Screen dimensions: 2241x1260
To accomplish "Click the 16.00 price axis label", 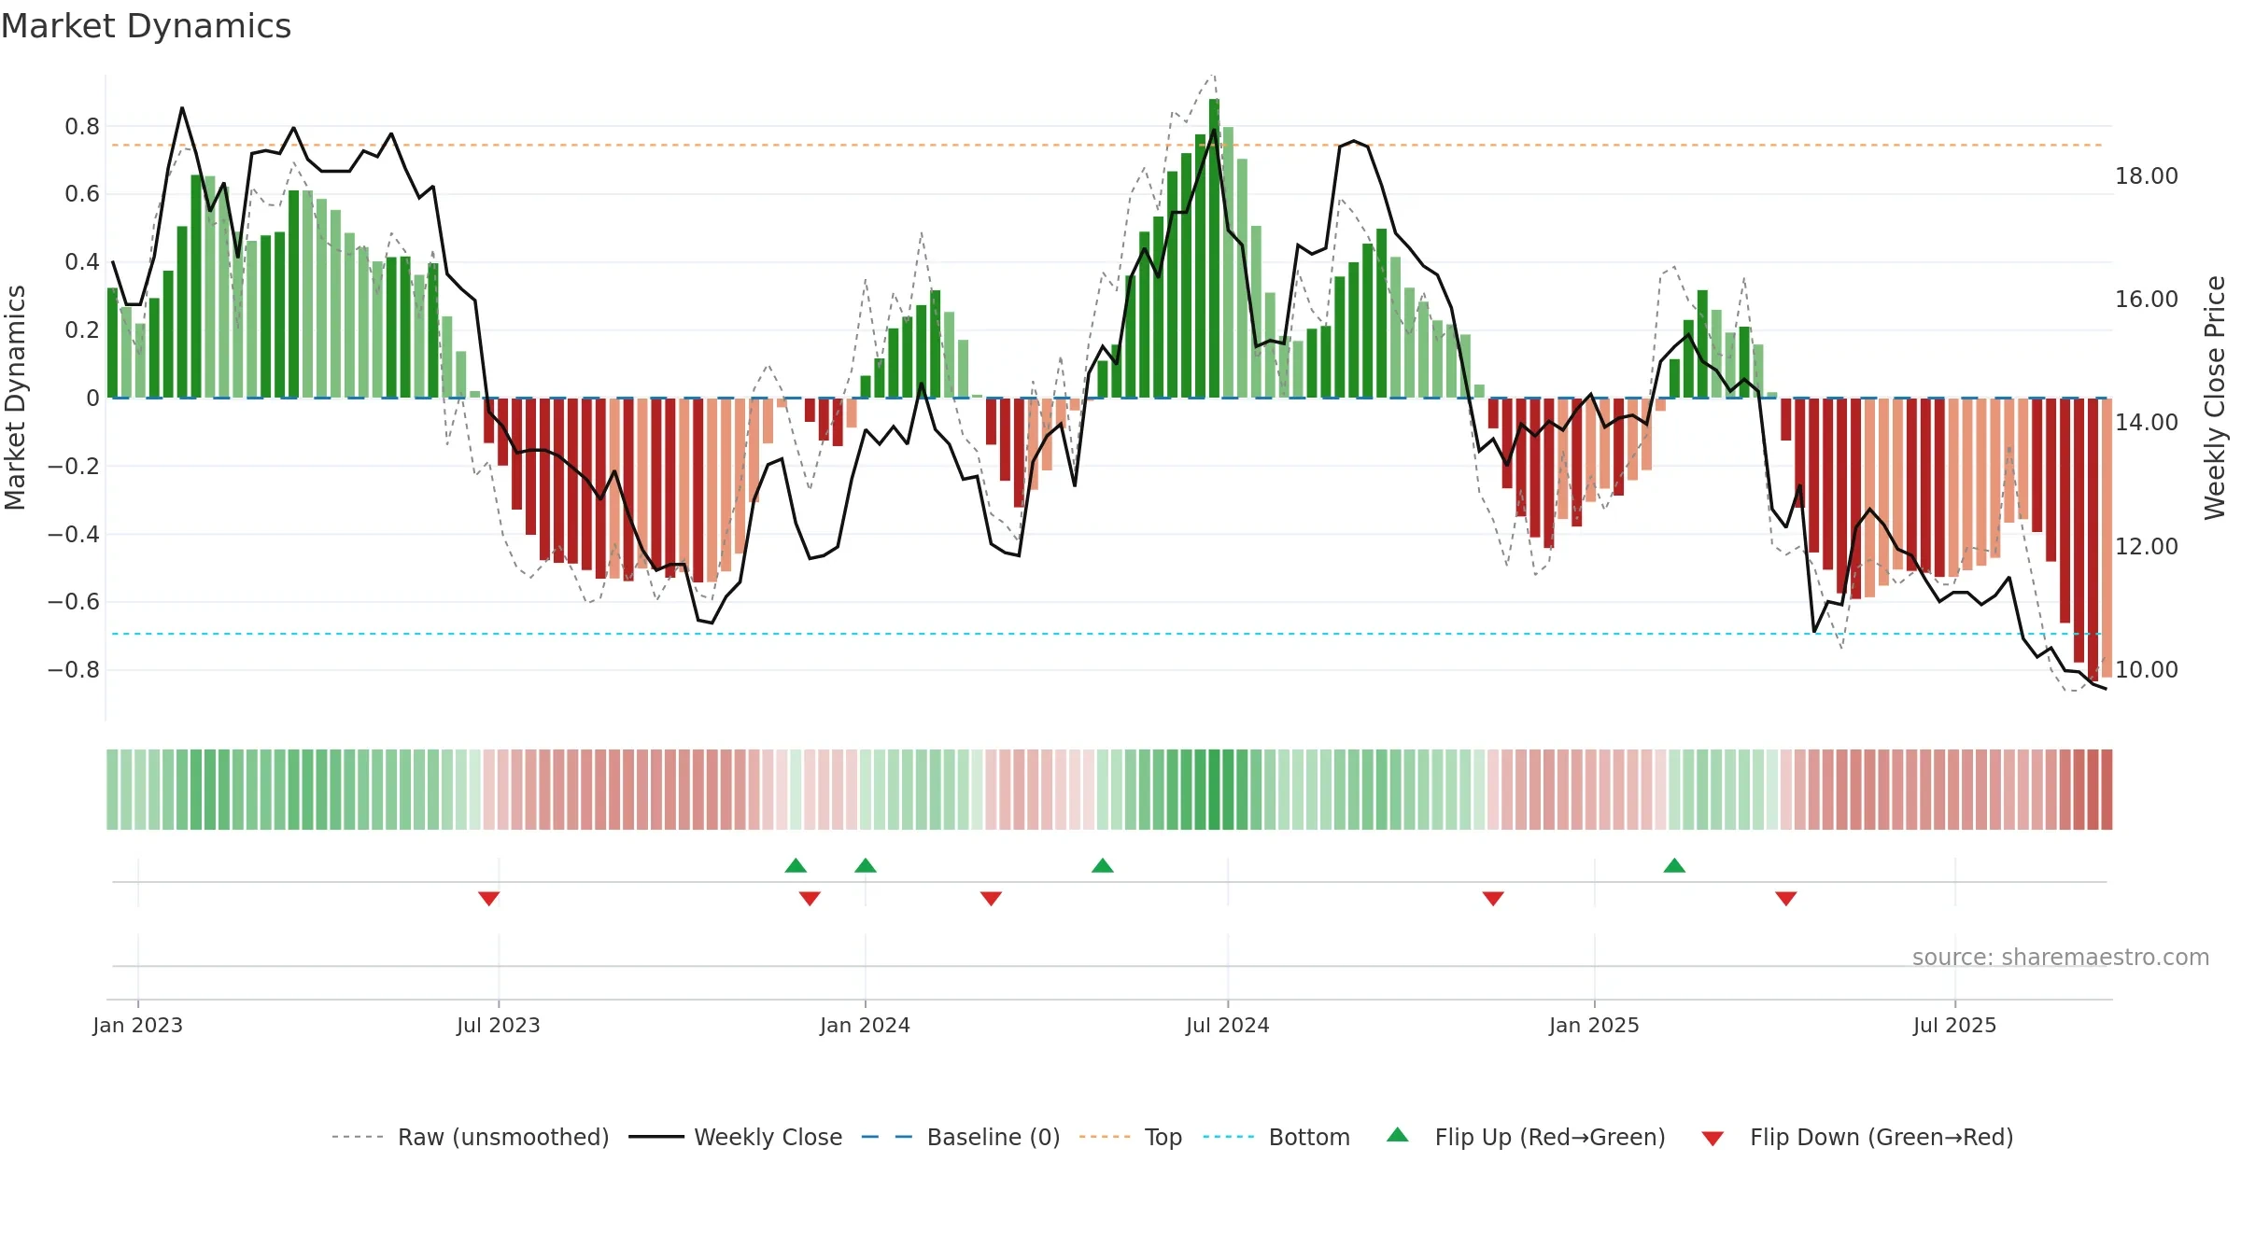I will point(2147,299).
